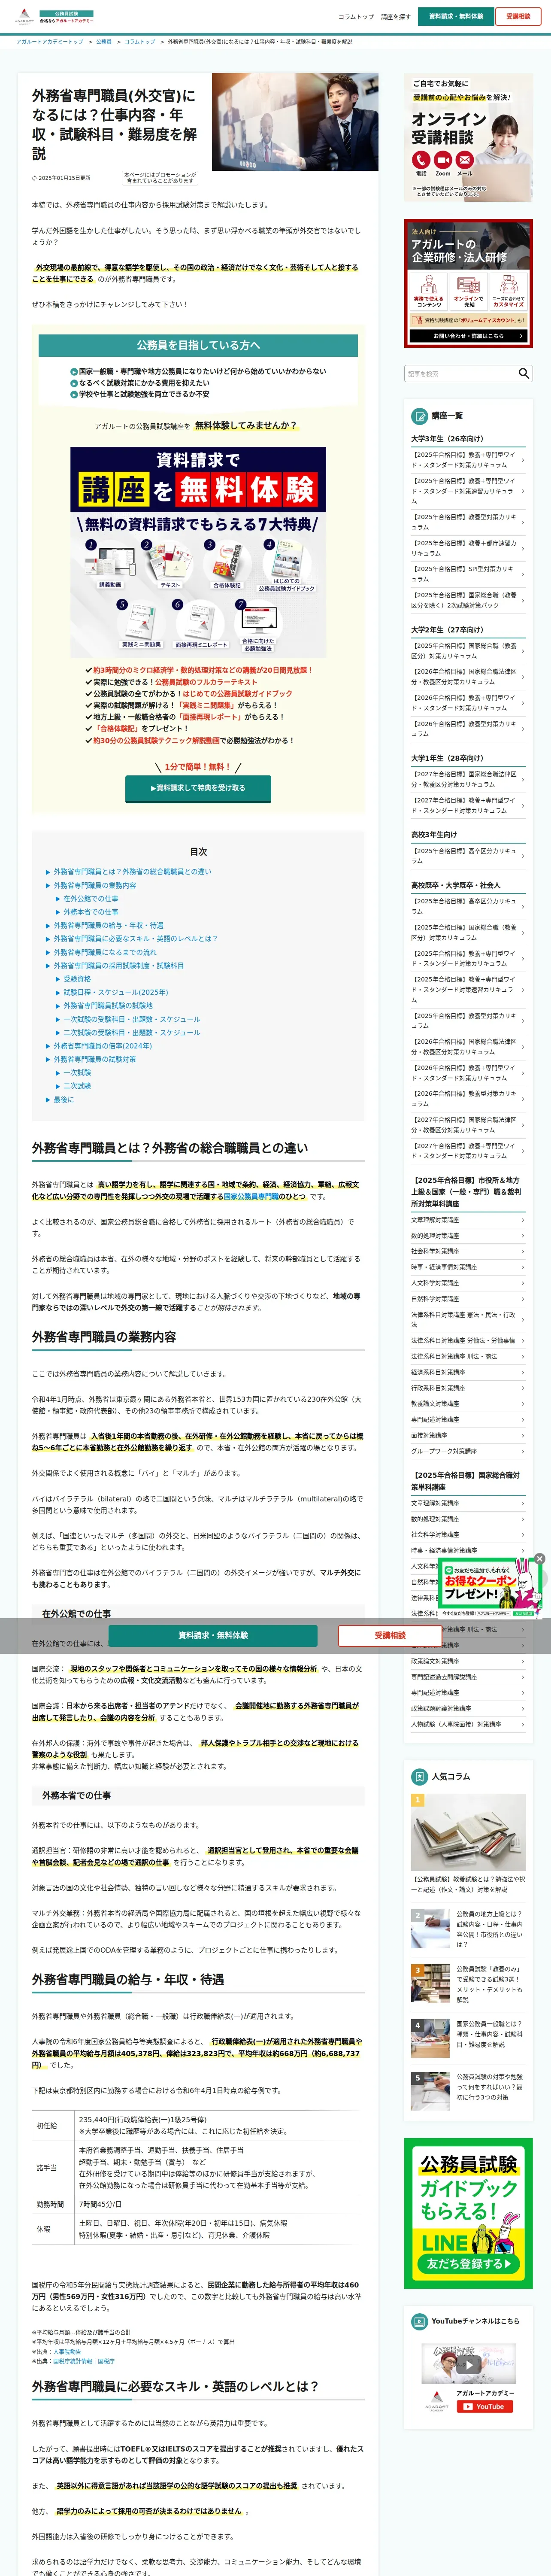Jump to 在外公館での仕事 in table of contents

91,899
